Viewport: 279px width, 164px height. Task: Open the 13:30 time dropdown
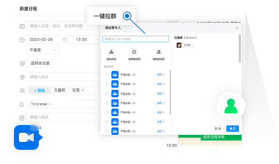[x=86, y=39]
